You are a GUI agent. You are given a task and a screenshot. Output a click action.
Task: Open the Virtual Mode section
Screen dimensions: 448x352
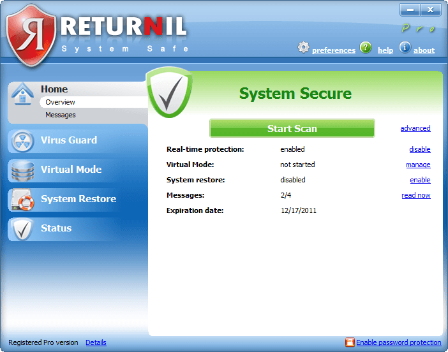pyautogui.click(x=78, y=170)
